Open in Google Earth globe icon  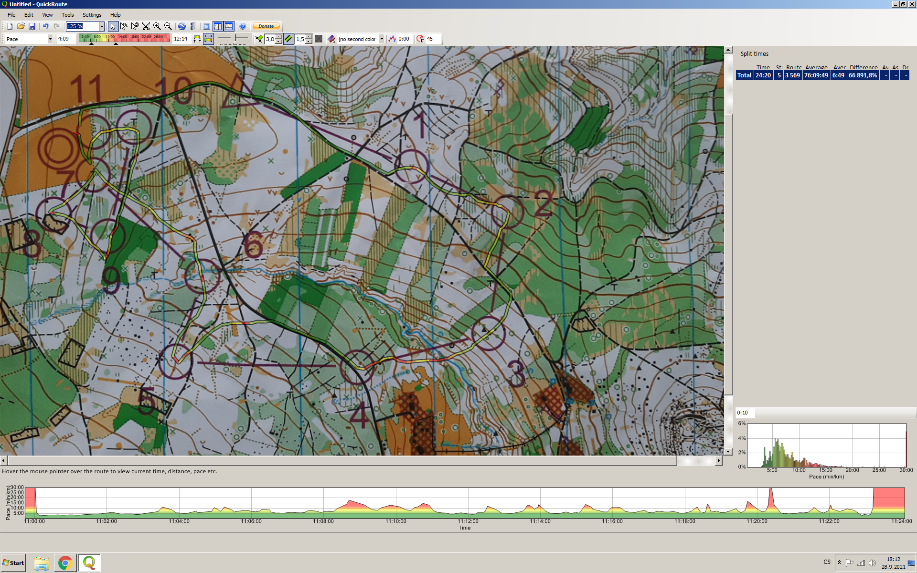181,26
